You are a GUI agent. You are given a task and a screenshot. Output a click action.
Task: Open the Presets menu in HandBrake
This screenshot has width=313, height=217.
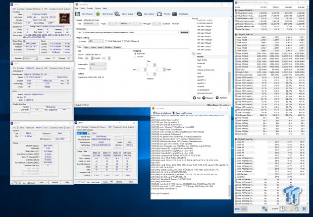(x=90, y=9)
